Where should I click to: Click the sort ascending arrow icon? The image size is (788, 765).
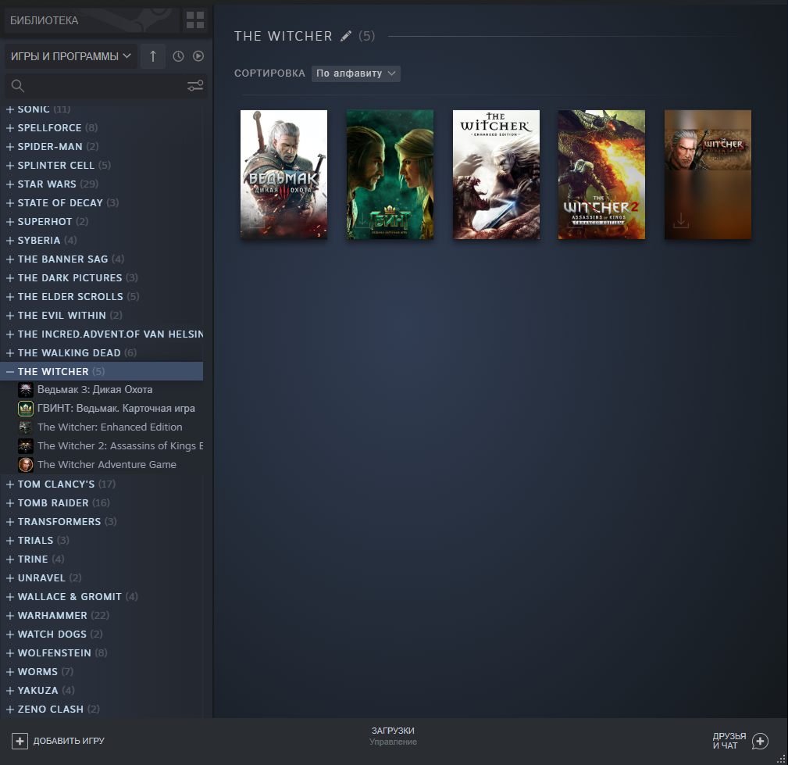(x=153, y=56)
